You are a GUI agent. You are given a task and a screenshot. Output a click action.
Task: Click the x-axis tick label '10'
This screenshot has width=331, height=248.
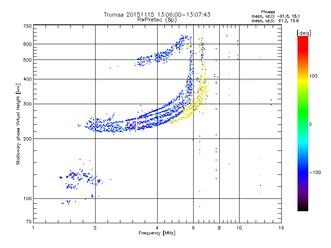pos(239,228)
